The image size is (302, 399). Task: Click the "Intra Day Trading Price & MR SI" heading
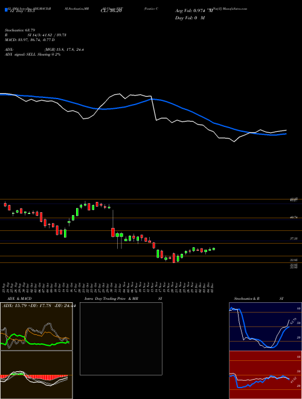(123, 299)
